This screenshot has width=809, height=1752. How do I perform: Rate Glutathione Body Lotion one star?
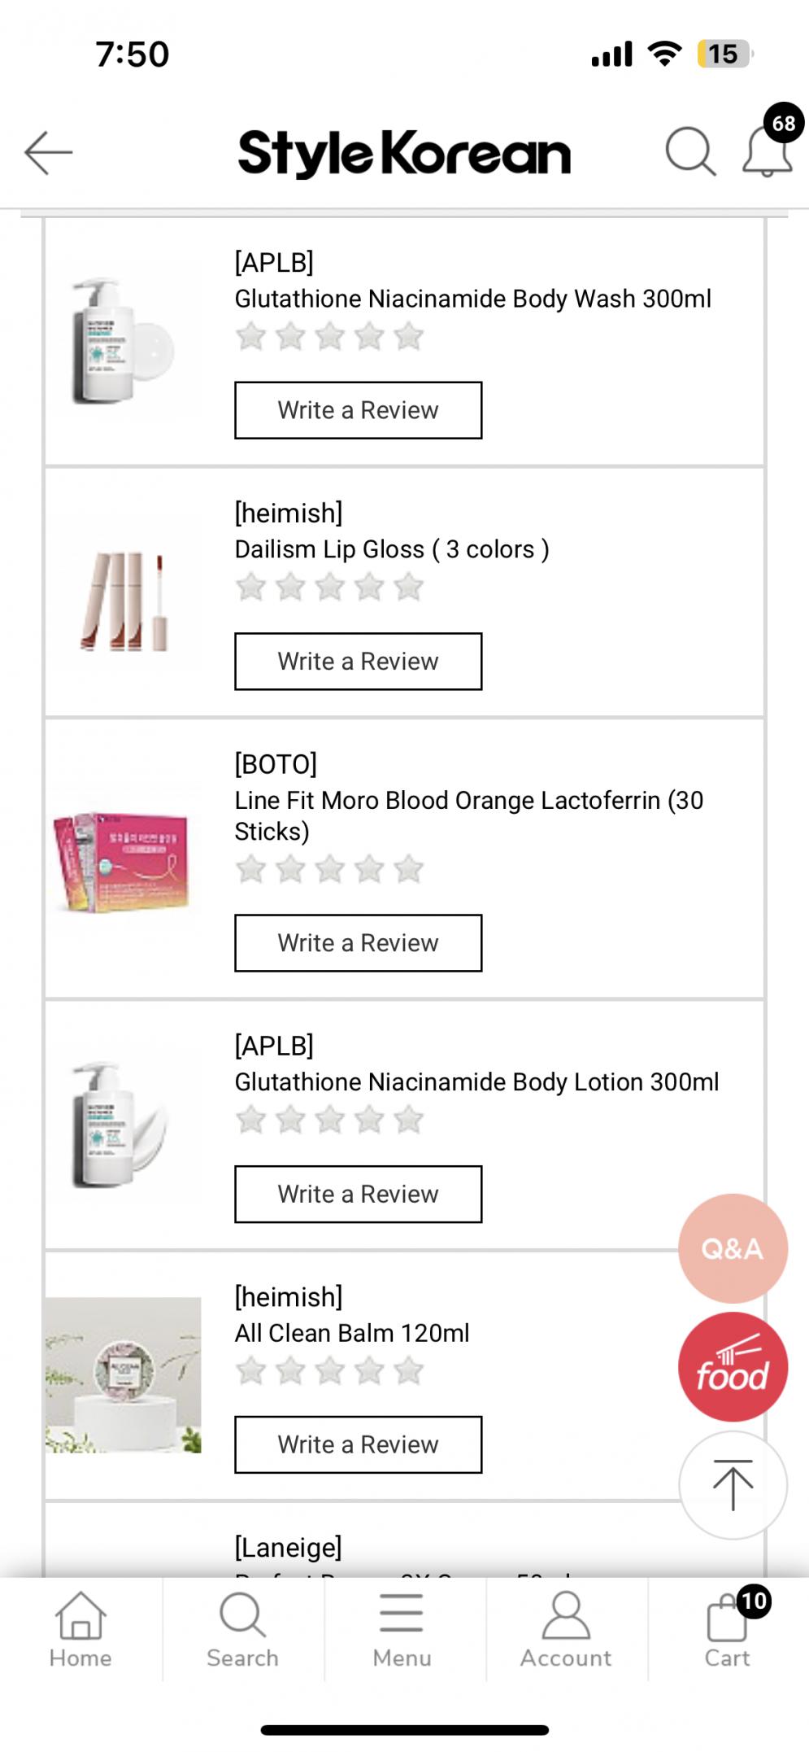[251, 1120]
